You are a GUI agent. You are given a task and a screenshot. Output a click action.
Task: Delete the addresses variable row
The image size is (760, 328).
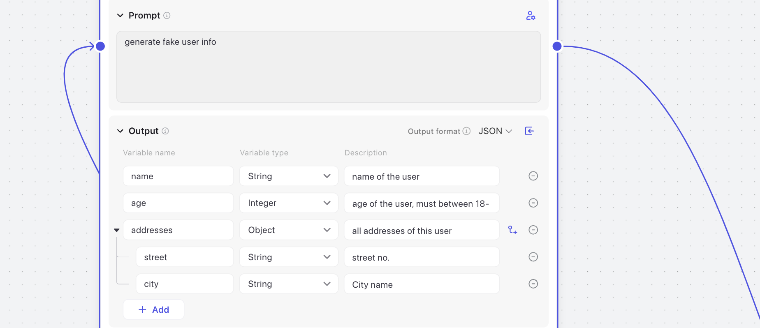coord(533,230)
